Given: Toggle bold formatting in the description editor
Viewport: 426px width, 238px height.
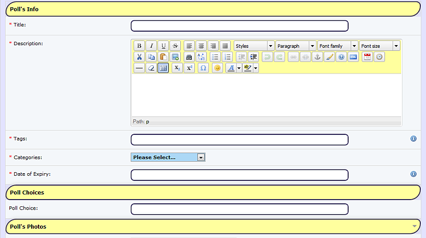Looking at the screenshot, I should point(139,46).
